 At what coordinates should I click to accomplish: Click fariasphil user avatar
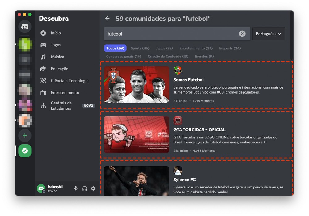coord(41,188)
